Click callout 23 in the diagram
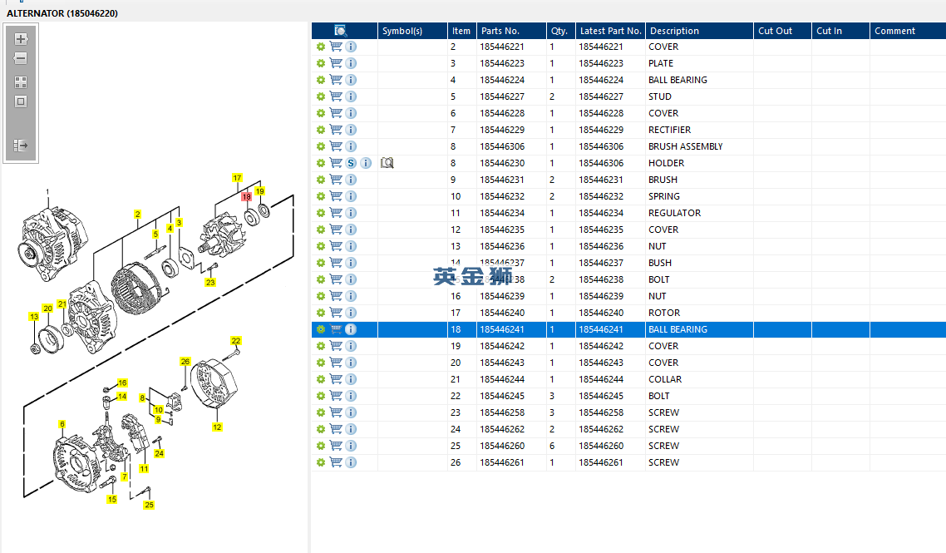 [x=210, y=282]
